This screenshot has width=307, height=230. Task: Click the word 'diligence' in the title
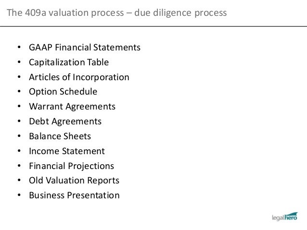point(172,13)
